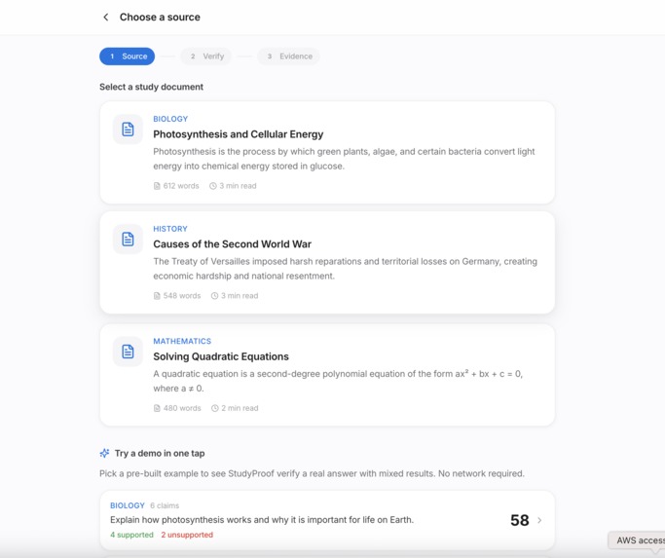Click the clock icon beside 2 min read

tap(215, 408)
